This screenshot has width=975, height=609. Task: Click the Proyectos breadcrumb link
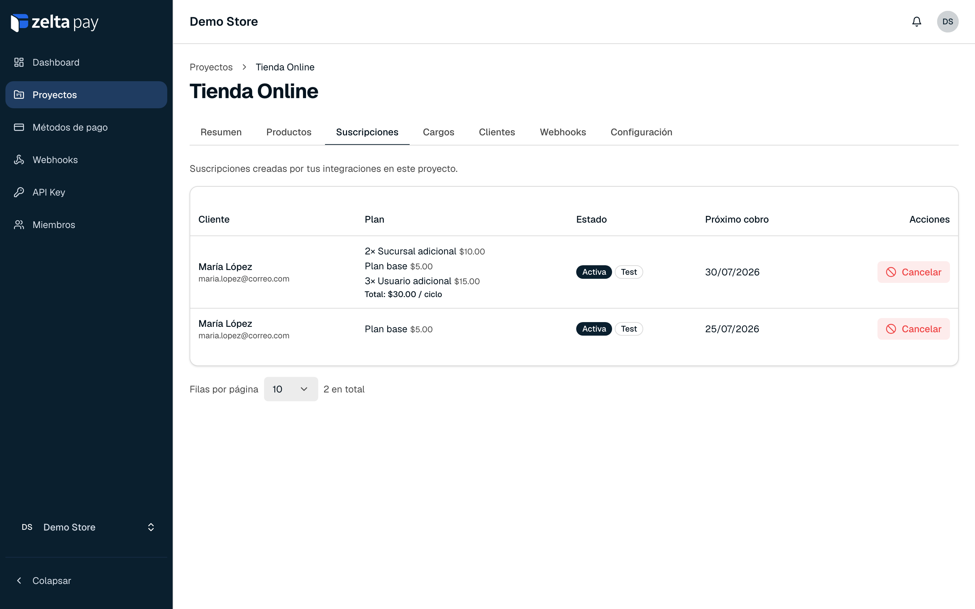(211, 67)
